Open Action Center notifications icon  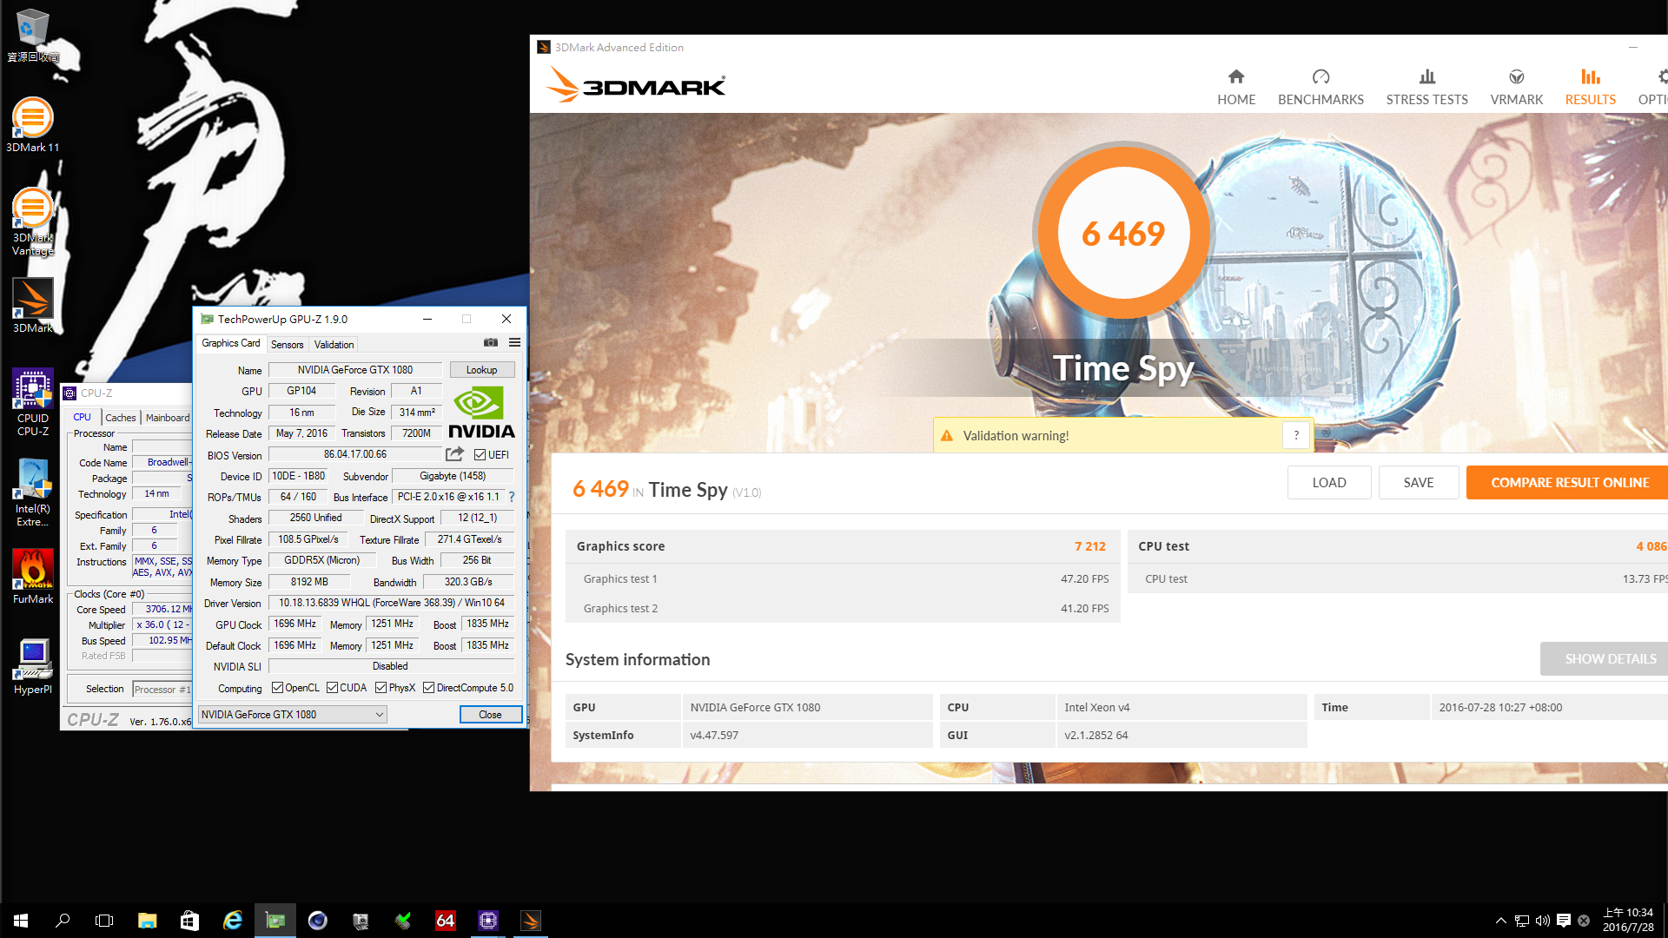[x=1563, y=921]
